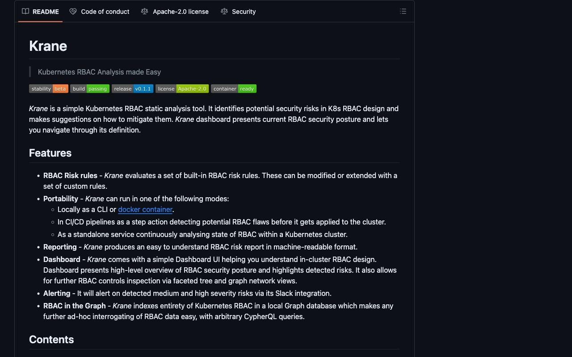Click the 'Portability' bold text
572x357 pixels.
(61, 199)
